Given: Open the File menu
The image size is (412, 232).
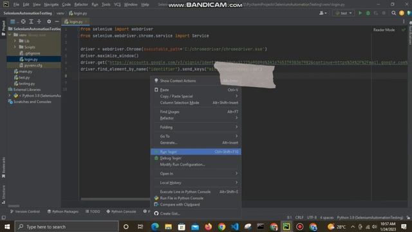Looking at the screenshot, I should coord(16,5).
